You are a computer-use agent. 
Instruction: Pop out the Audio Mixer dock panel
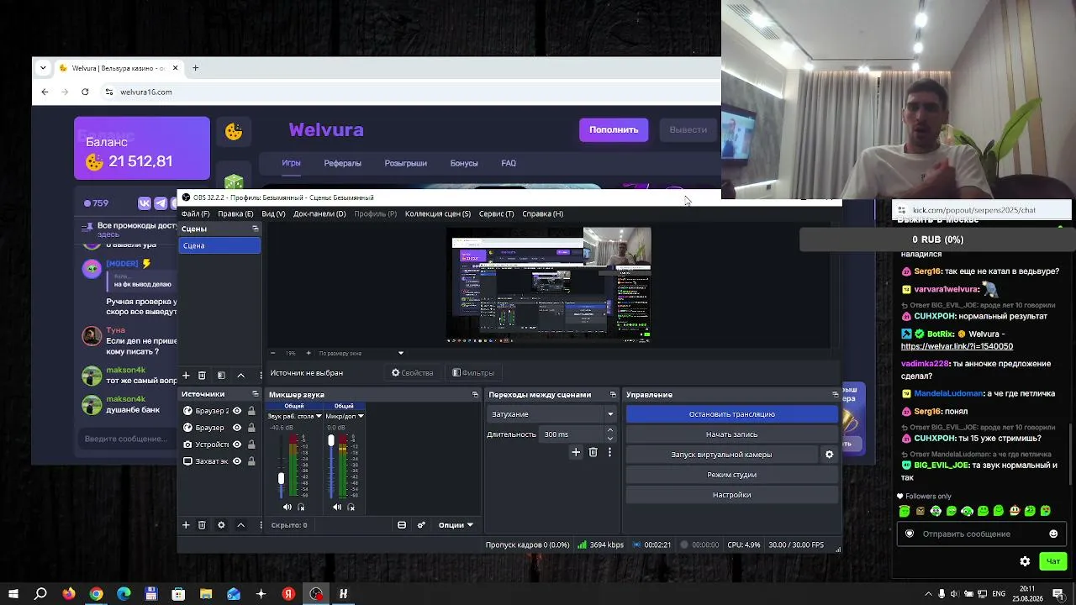coord(475,394)
